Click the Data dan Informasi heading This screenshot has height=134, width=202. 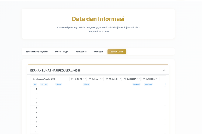tap(98, 19)
